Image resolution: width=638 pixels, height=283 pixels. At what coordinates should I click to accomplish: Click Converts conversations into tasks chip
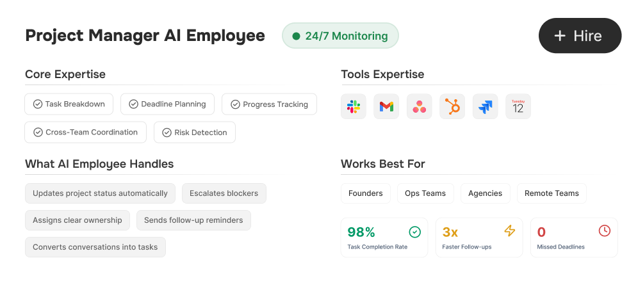point(95,247)
